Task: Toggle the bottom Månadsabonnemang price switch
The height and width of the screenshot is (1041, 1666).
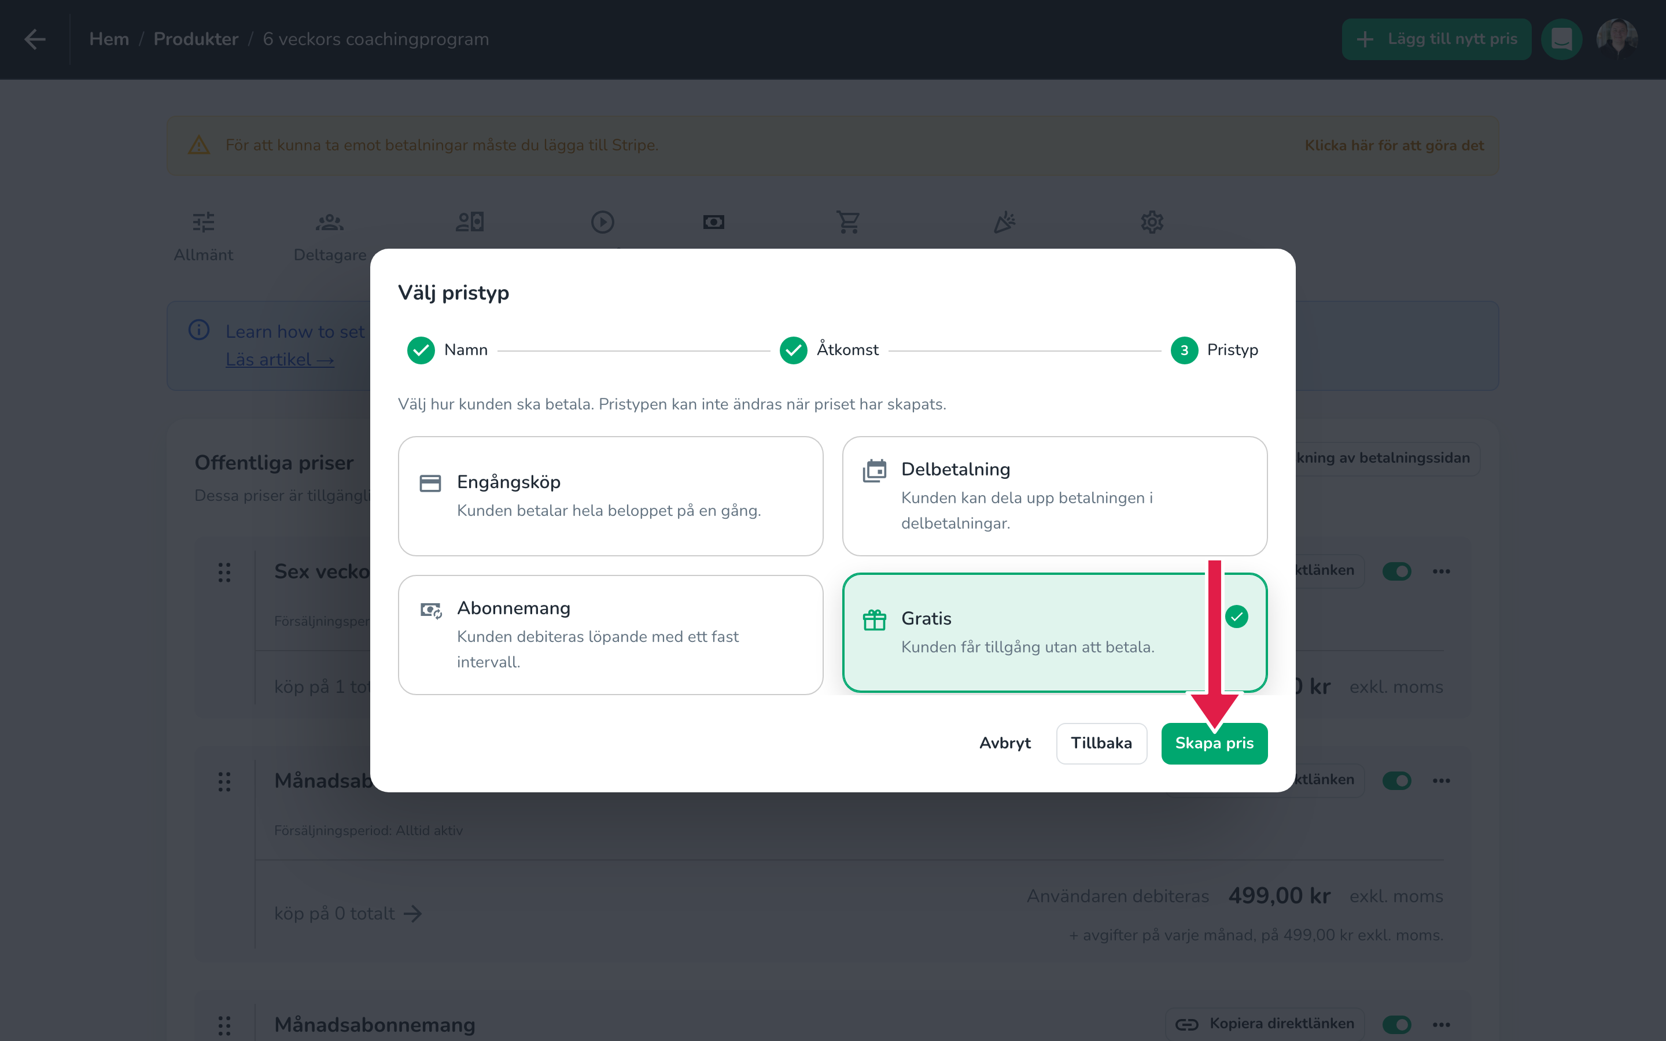Action: point(1396,1024)
